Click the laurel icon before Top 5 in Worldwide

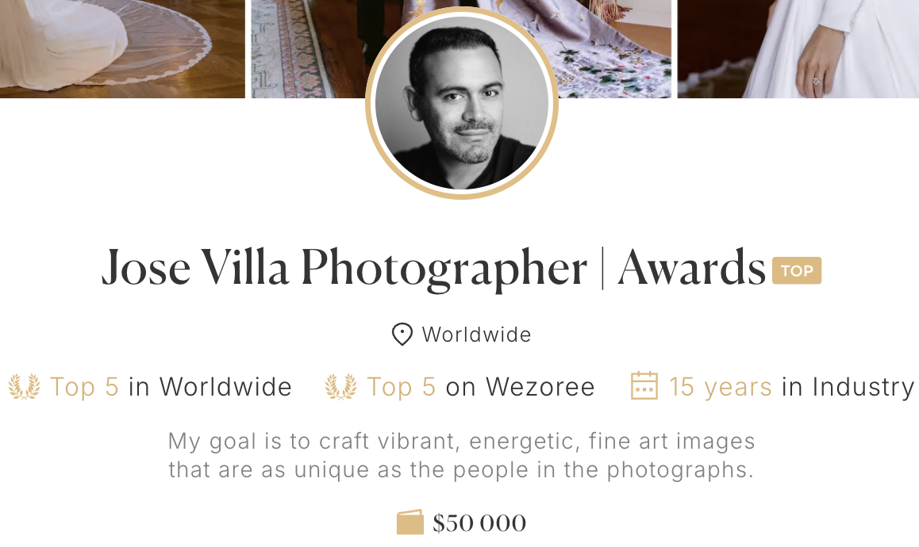(24, 387)
